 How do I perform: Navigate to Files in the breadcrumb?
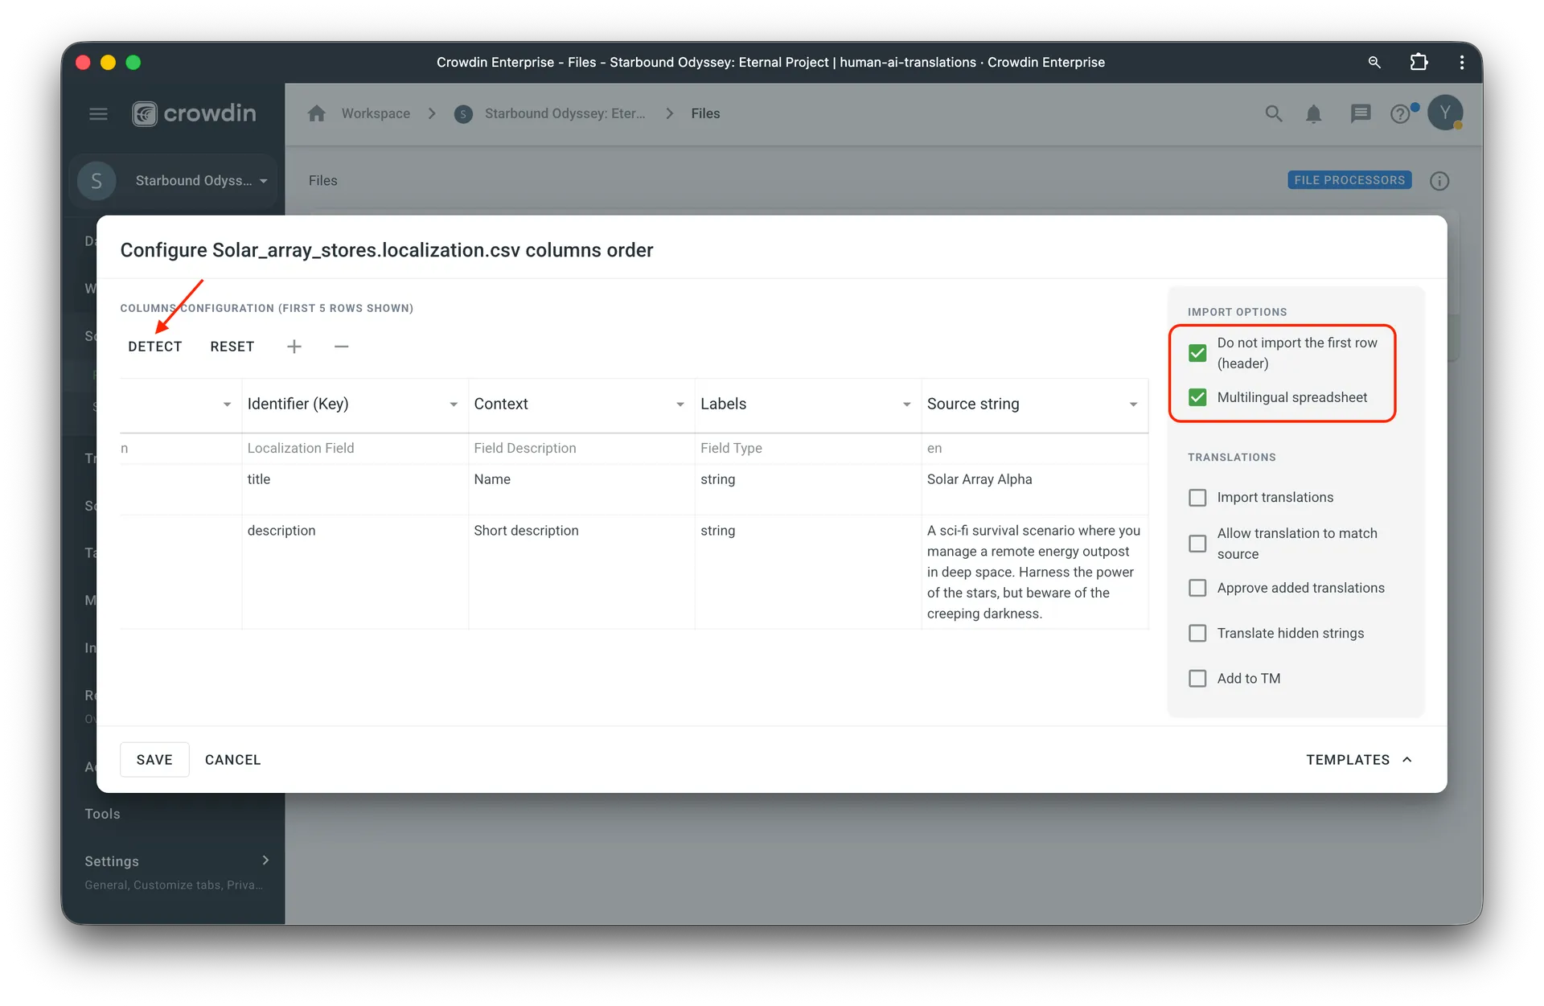click(705, 113)
